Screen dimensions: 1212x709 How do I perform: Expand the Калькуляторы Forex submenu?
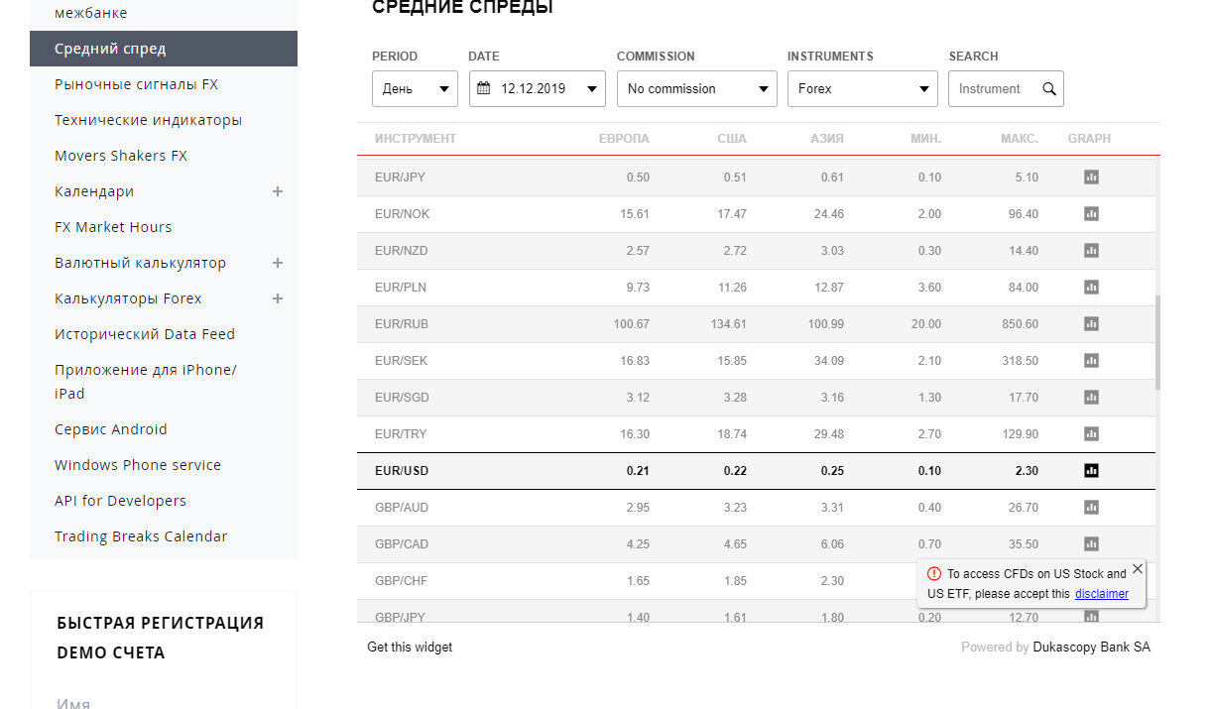pos(278,298)
